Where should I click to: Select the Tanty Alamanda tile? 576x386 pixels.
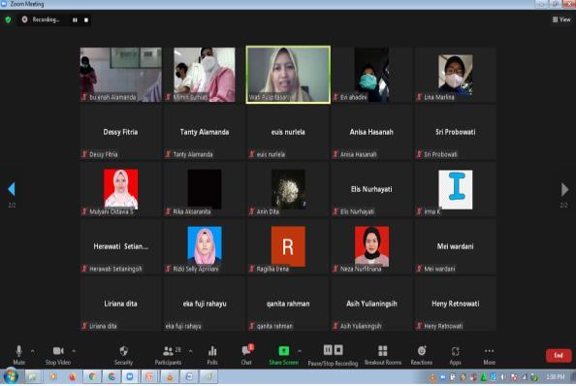pyautogui.click(x=205, y=132)
